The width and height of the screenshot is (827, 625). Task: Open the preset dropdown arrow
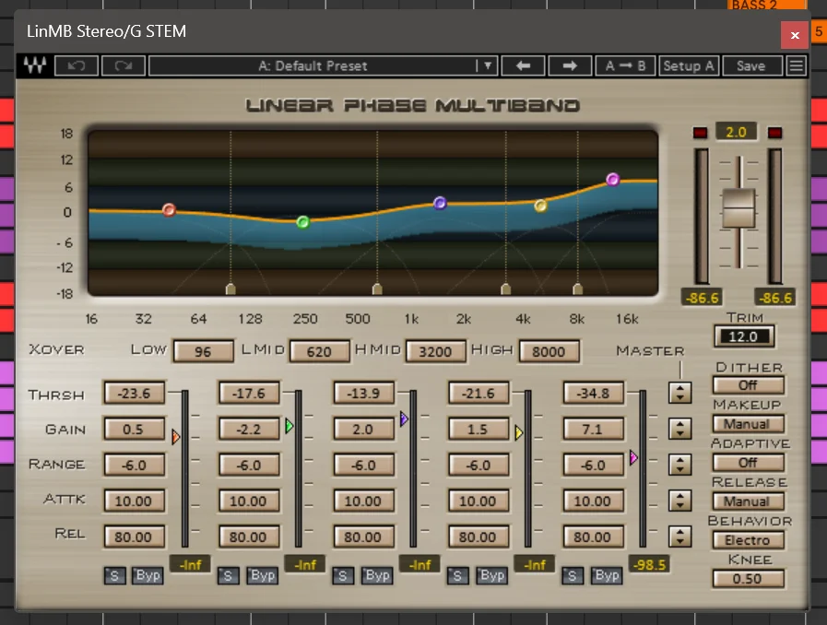488,66
